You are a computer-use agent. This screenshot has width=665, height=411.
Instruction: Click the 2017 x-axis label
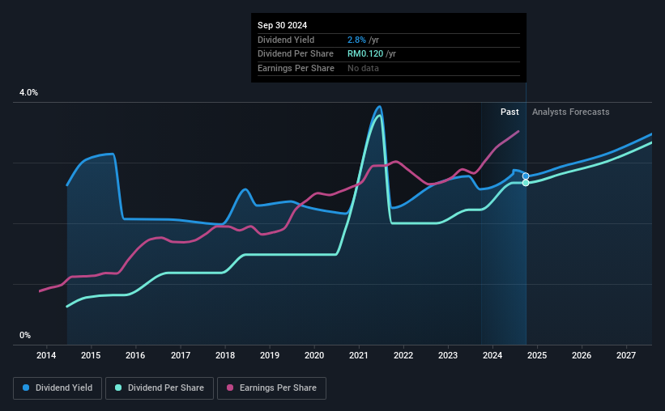click(x=181, y=355)
